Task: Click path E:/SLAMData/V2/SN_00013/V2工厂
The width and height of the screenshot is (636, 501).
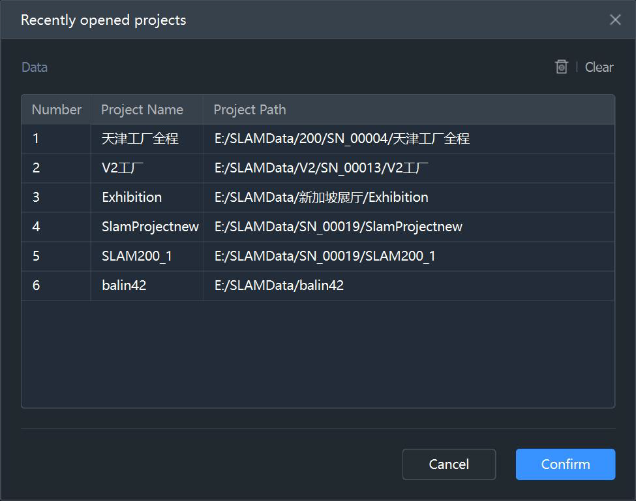Action: (321, 168)
